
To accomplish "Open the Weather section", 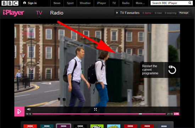I will click(85, 3).
